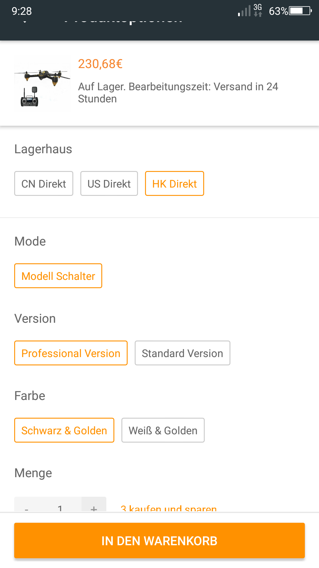Tap the battery icon in status bar

point(300,11)
